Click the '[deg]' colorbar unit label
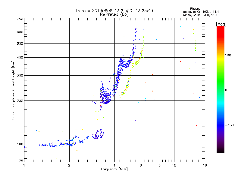Image resolution: width=241 pixels, height=180 pixels. tap(221, 24)
